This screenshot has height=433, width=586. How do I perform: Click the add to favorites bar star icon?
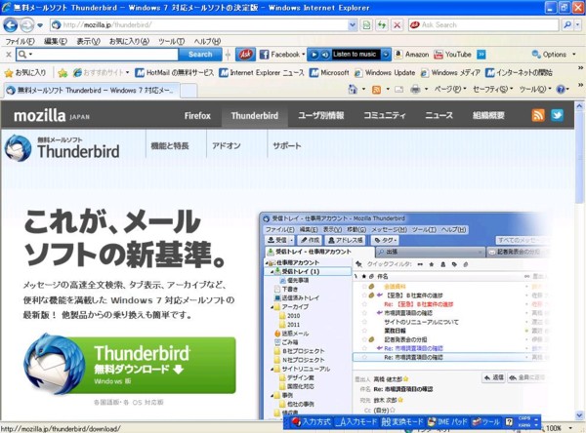[x=63, y=73]
